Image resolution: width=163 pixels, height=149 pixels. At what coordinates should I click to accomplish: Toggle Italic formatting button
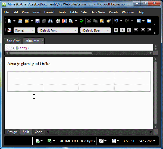coord(123,30)
